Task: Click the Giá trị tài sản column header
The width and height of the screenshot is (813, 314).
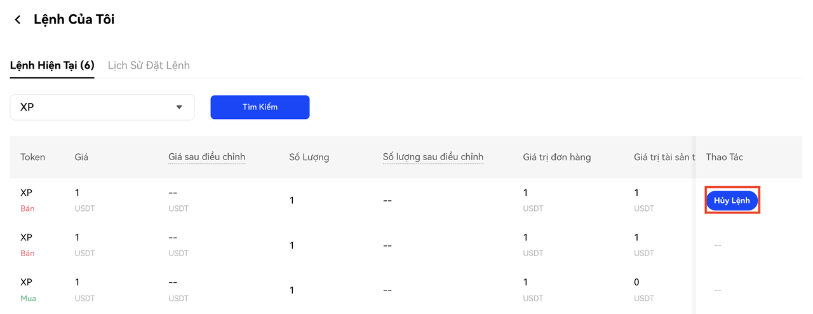Action: pyautogui.click(x=664, y=157)
